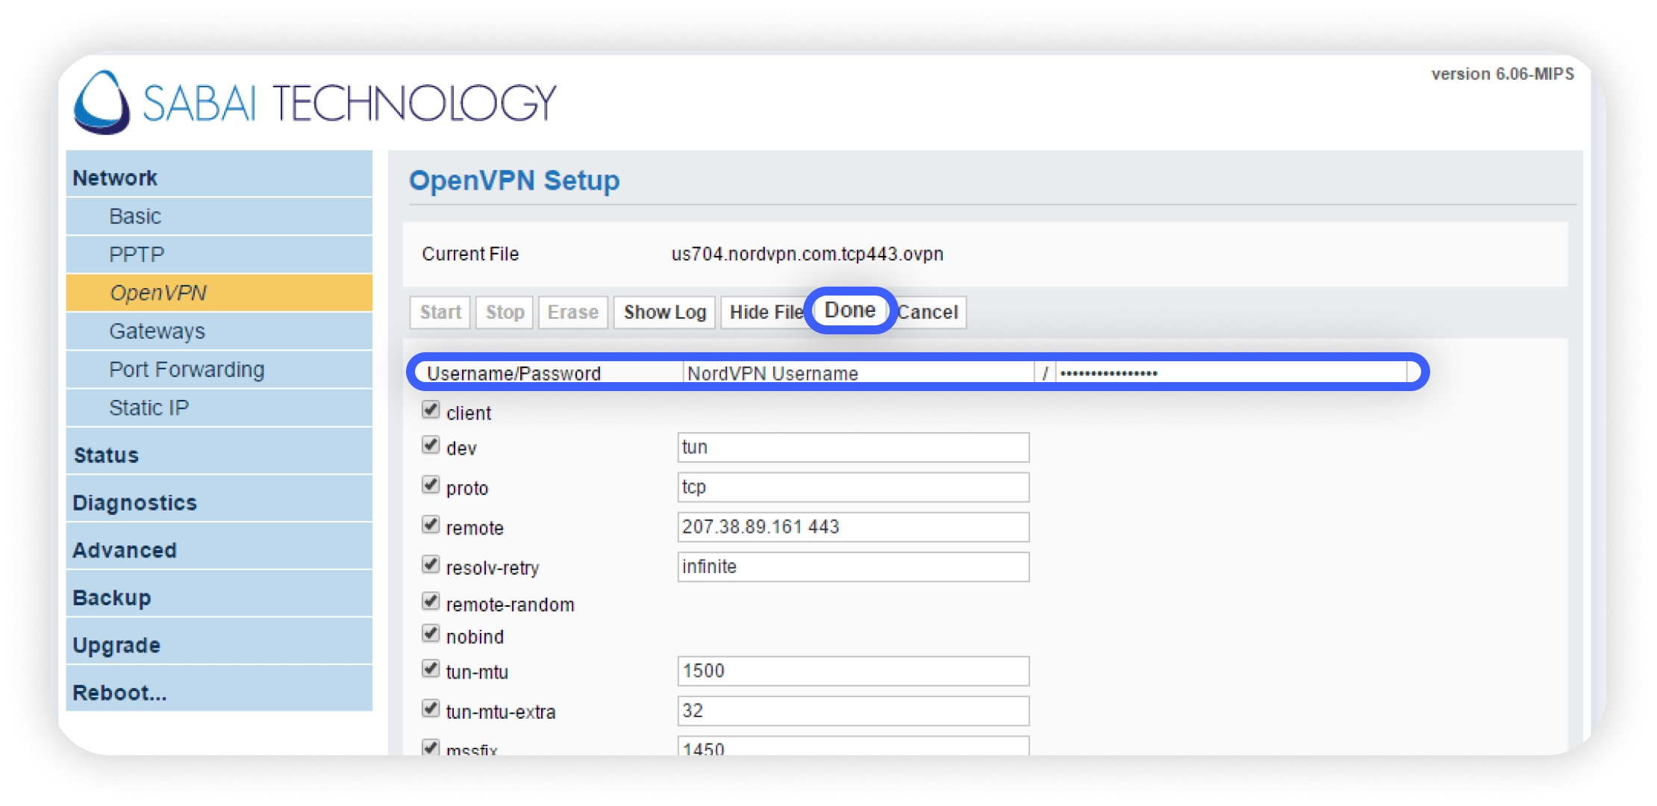The width and height of the screenshot is (1657, 806).
Task: Expand the Status menu section
Action: (x=106, y=455)
